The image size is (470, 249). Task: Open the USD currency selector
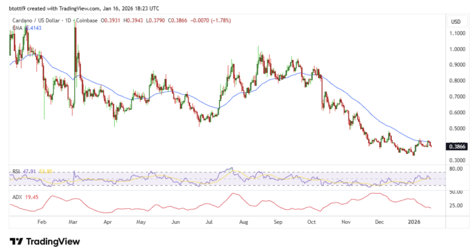pos(456,22)
